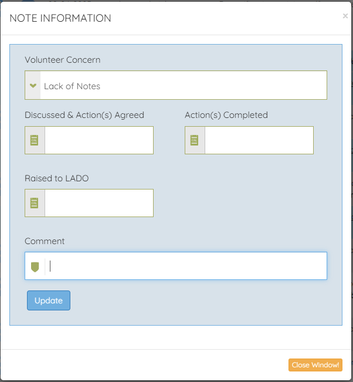The image size is (353, 382).
Task: Click inside the Comment text box
Action: pos(186,266)
